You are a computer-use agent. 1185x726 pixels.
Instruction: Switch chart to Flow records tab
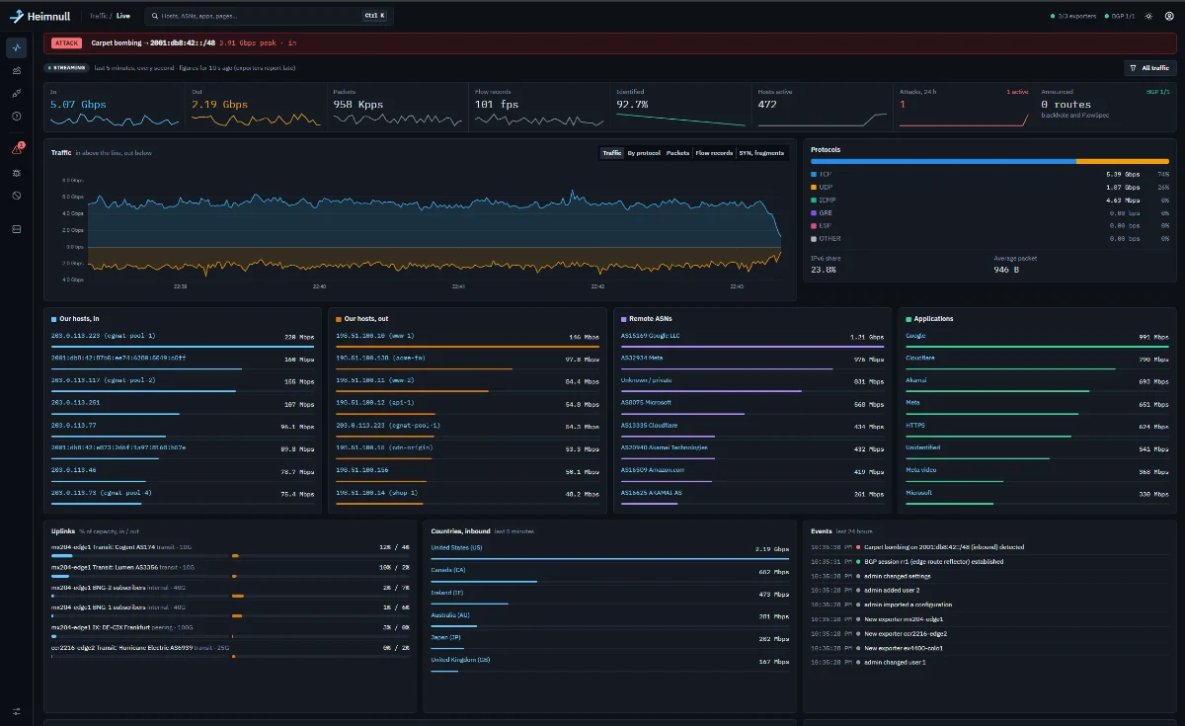714,153
